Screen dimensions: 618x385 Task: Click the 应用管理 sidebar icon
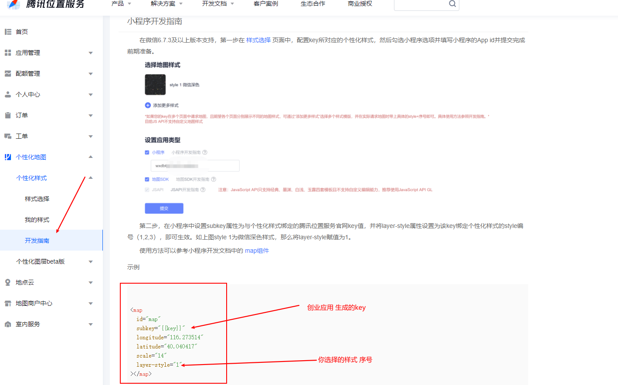[x=8, y=52]
